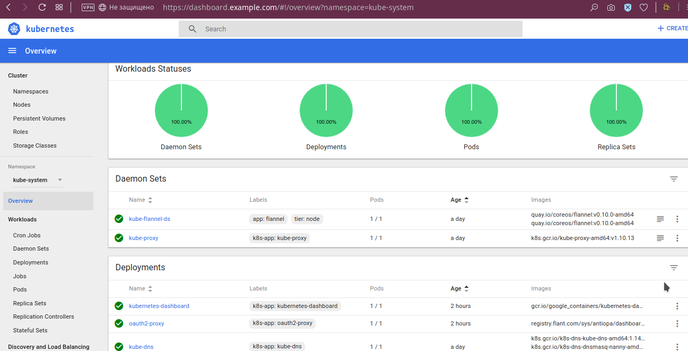The image size is (688, 351).
Task: Click the camera snapshot icon
Action: pyautogui.click(x=611, y=7)
